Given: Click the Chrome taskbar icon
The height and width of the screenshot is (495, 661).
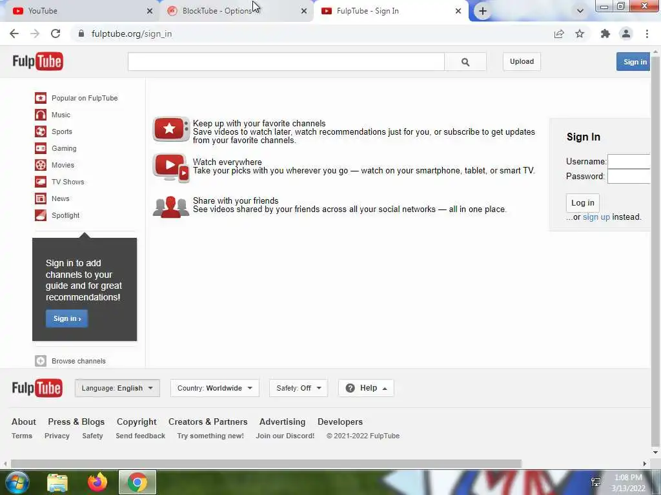Looking at the screenshot, I should pos(137,482).
